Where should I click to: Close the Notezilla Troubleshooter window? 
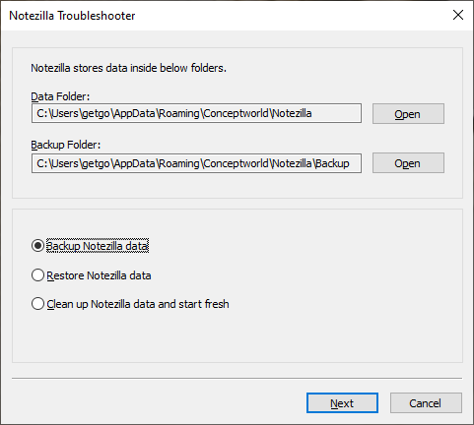[458, 15]
